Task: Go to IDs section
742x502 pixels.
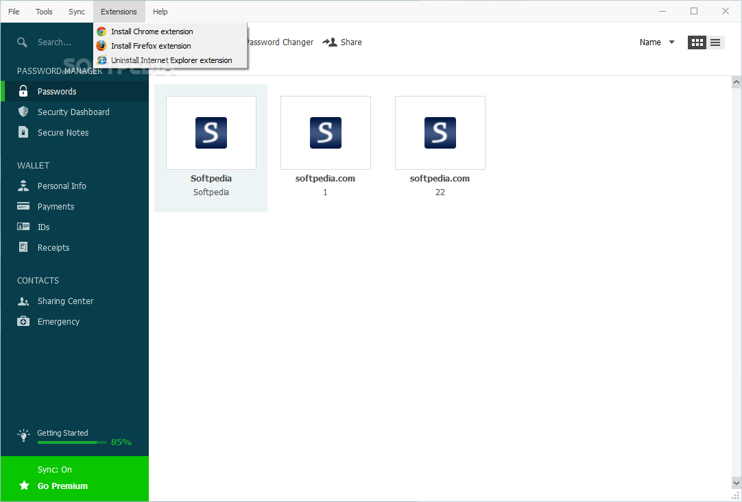Action: click(x=75, y=227)
